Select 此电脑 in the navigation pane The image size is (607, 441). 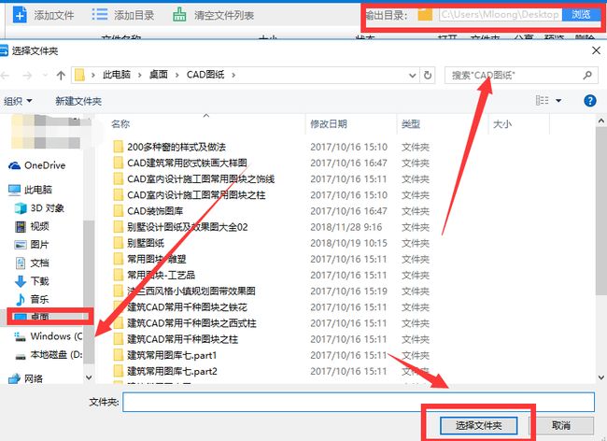coord(30,190)
